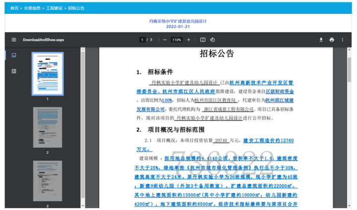Click the heading 2. 项目概况与招标范围
Screen dimensions: 357x210
tap(170, 129)
